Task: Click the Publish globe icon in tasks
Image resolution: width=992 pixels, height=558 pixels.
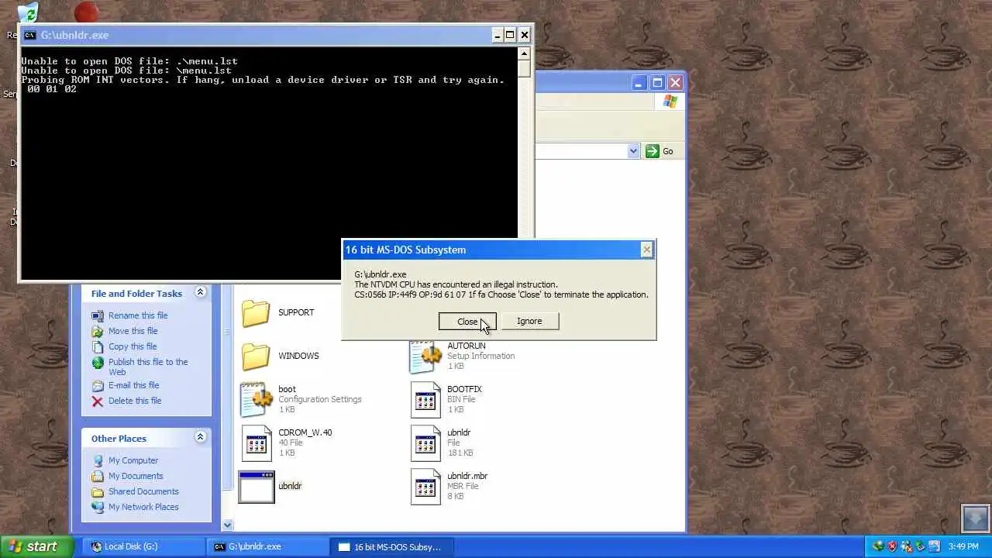Action: coord(98,363)
